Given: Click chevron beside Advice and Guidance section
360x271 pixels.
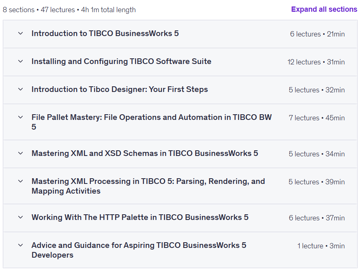Looking at the screenshot, I should [x=20, y=245].
